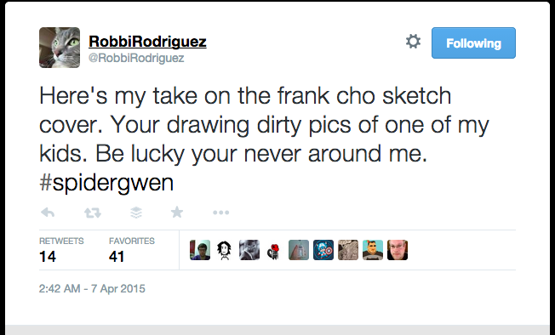The image size is (555, 335).
Task: View the 14 retweets list
Action: (x=61, y=250)
